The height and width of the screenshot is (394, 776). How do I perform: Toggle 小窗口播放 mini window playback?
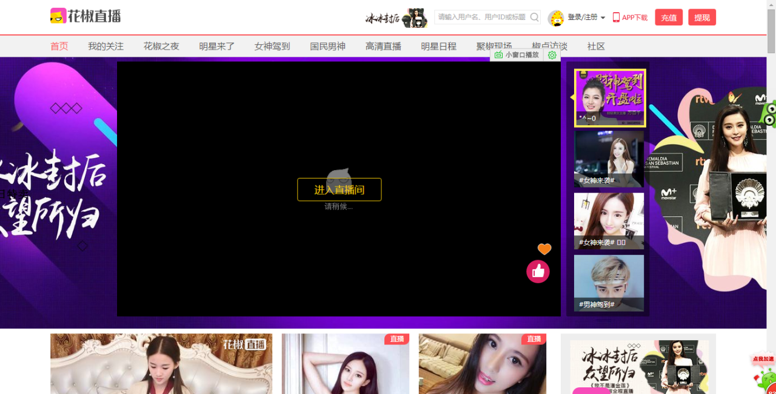(x=517, y=55)
